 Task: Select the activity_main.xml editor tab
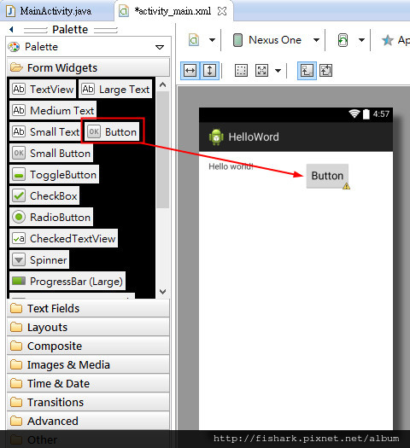173,11
